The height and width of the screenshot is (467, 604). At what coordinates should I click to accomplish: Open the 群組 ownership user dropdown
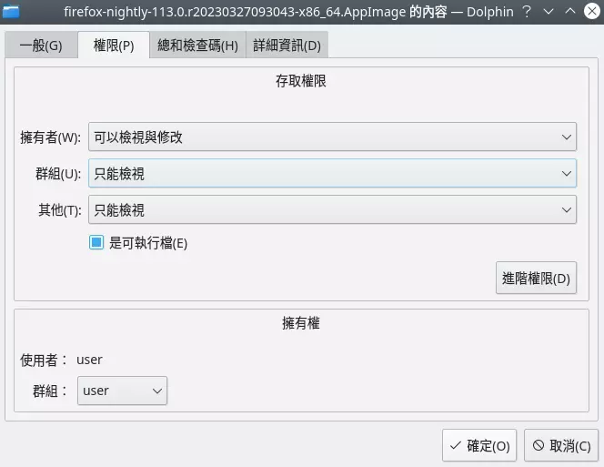click(x=122, y=391)
